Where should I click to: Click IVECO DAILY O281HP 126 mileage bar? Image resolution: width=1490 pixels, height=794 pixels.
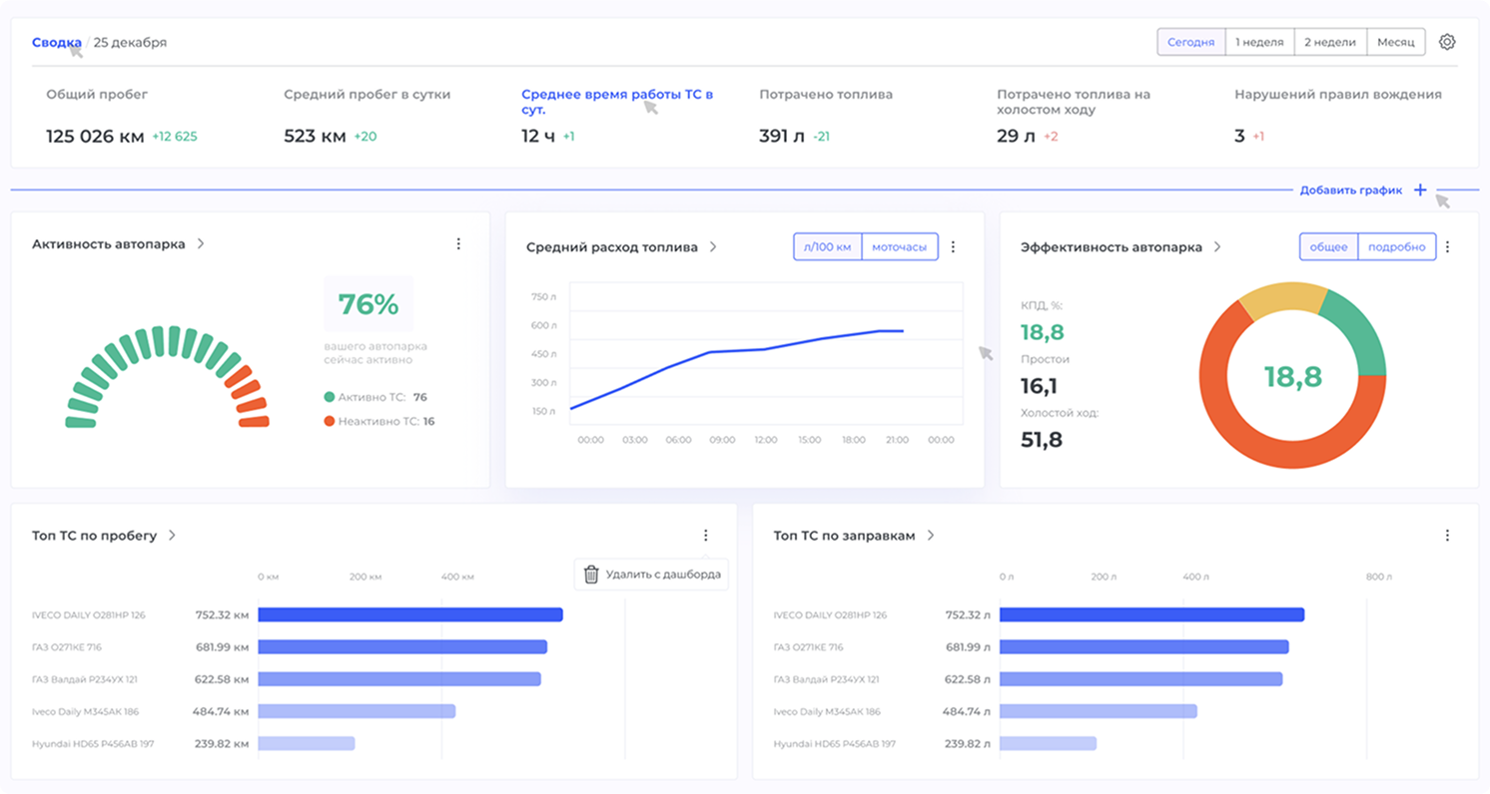[409, 614]
